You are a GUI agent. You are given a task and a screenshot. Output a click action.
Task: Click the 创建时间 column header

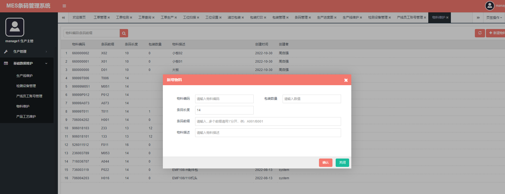[262, 44]
